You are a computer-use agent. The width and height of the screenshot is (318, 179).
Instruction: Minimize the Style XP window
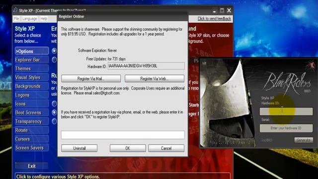[214, 10]
